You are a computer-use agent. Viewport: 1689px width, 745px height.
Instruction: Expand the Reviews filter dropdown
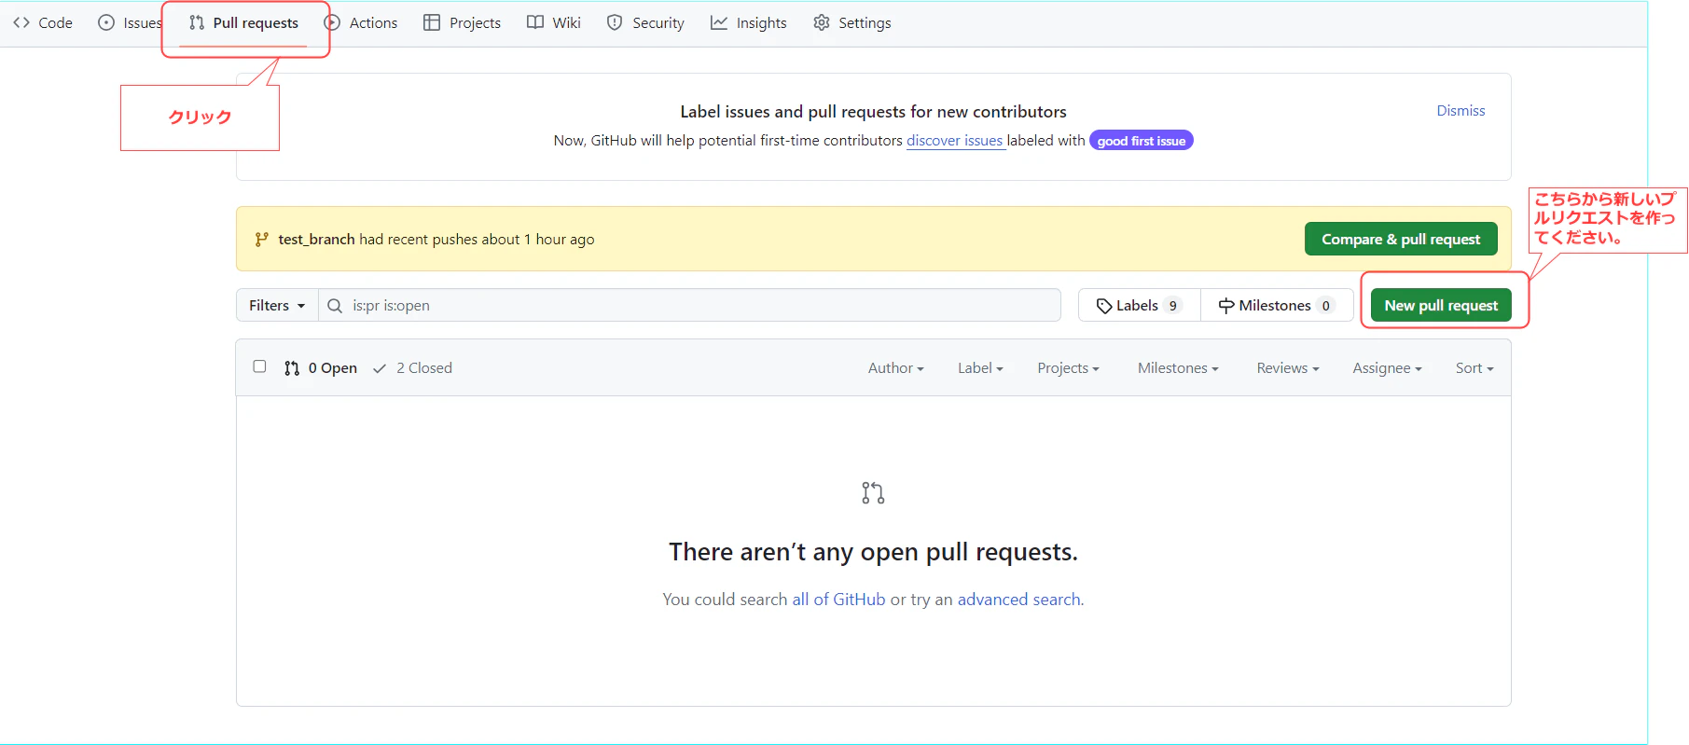tap(1288, 368)
